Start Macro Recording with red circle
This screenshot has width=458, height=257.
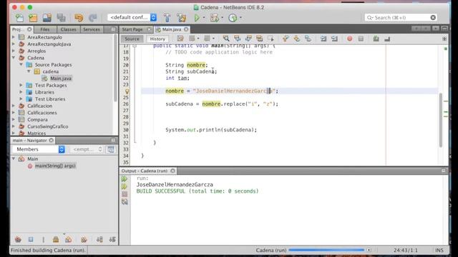click(349, 39)
